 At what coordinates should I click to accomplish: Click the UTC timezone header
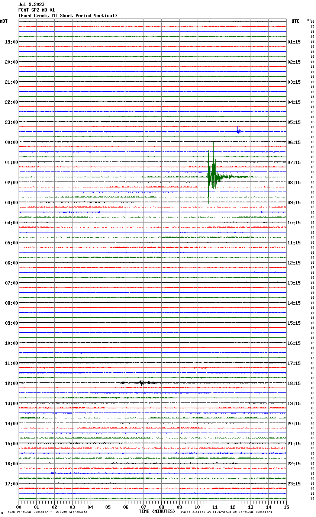[295, 21]
